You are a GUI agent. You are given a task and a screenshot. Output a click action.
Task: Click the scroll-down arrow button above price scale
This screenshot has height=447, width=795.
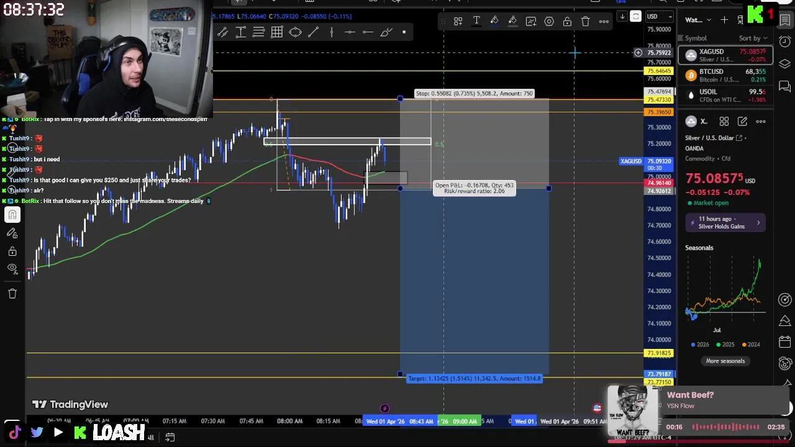click(x=622, y=17)
